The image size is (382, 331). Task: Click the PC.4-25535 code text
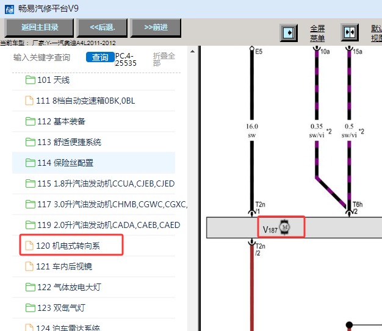(126, 59)
